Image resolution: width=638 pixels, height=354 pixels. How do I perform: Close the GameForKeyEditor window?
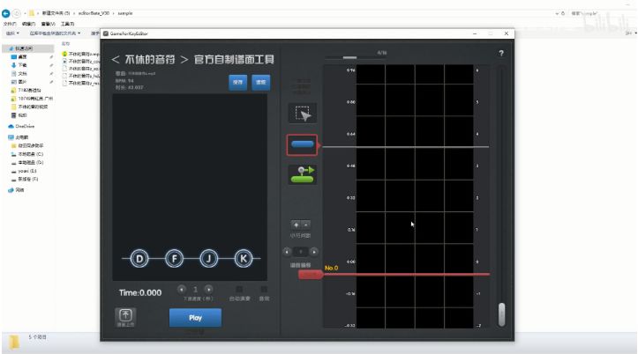tap(507, 33)
